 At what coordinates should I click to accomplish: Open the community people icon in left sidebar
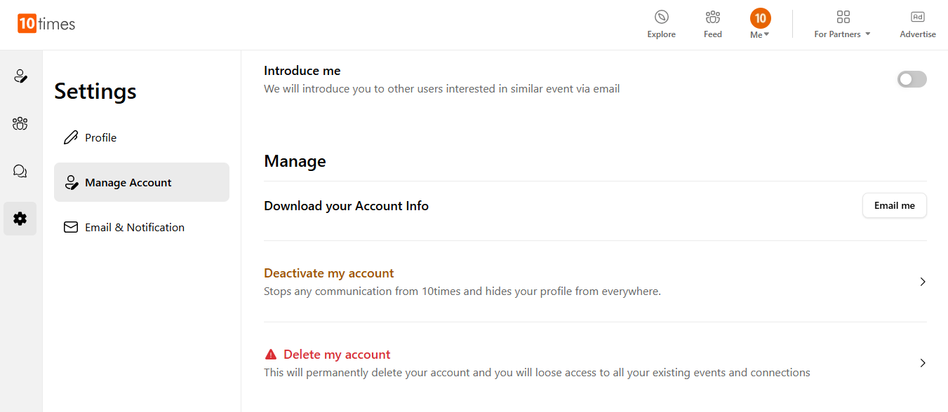click(x=20, y=124)
